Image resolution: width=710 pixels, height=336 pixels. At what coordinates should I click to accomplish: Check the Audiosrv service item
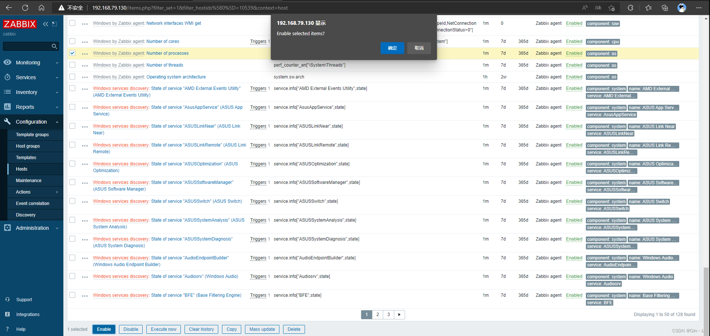click(x=72, y=276)
